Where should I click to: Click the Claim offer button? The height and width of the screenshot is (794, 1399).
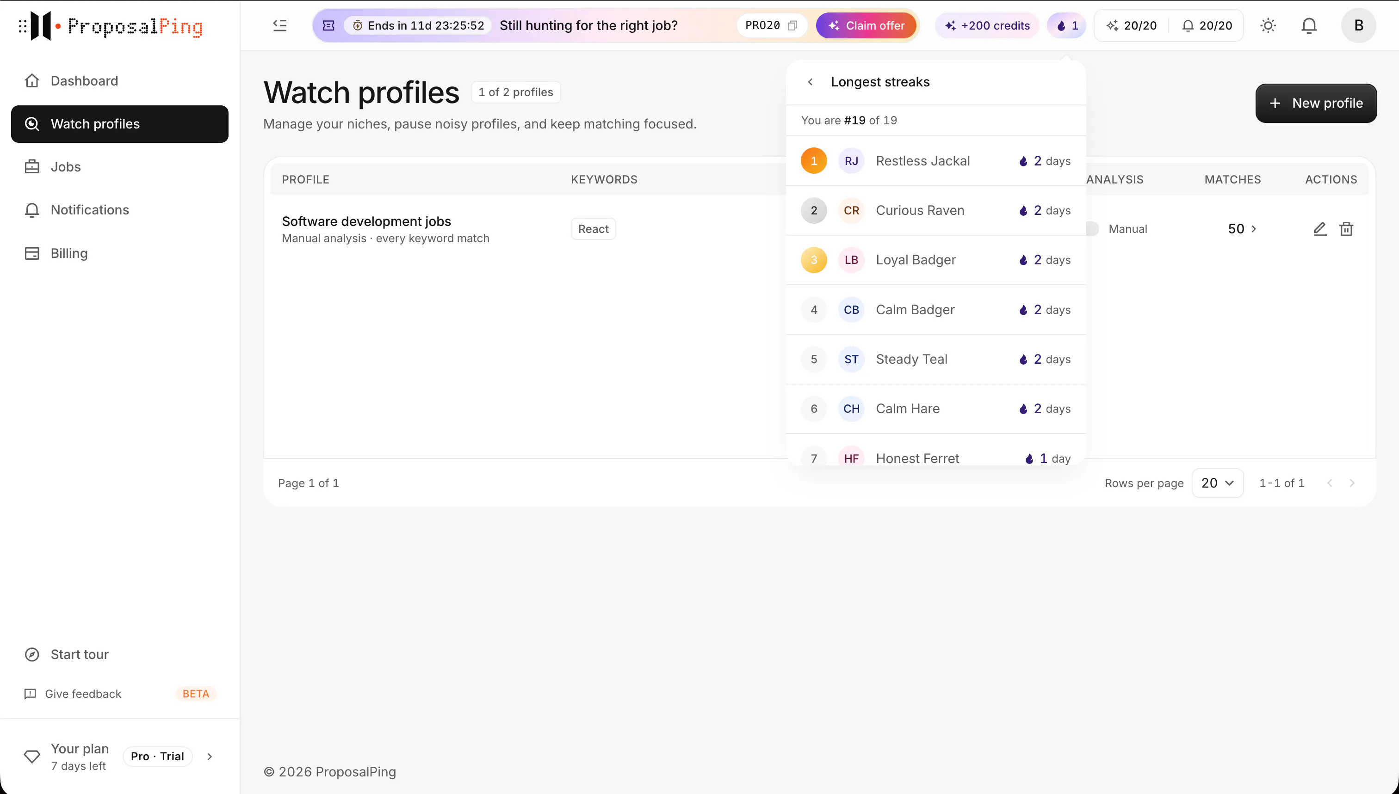(x=866, y=25)
